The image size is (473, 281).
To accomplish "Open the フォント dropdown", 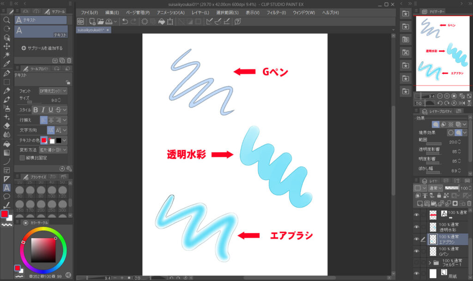I will pyautogui.click(x=53, y=91).
